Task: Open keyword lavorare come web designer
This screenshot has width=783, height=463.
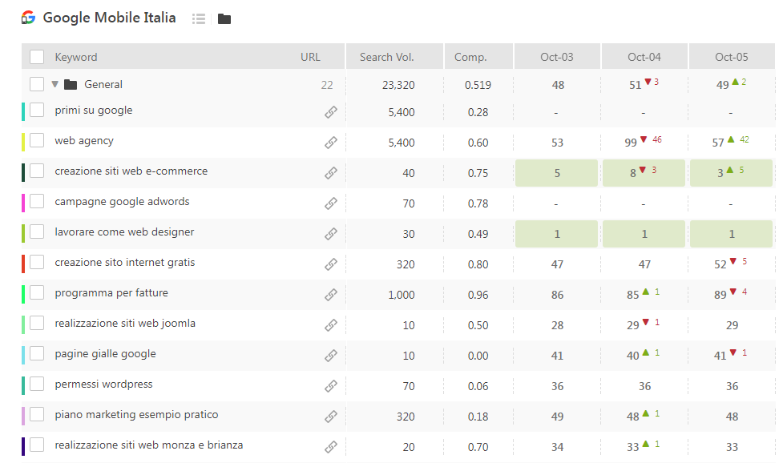Action: (124, 231)
